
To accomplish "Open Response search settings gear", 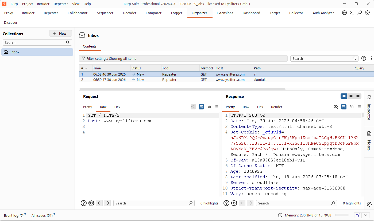I will point(234,203).
